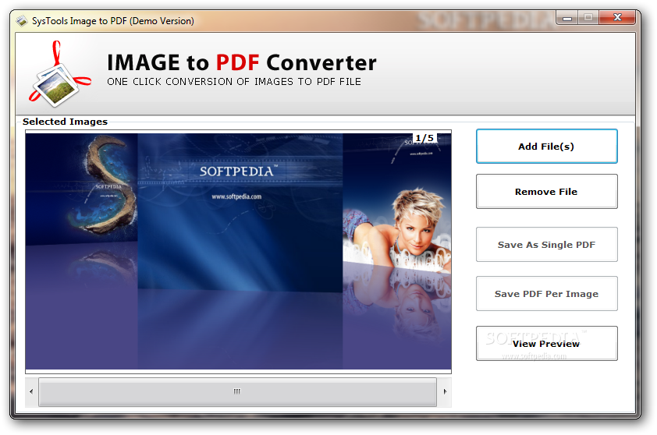This screenshot has width=657, height=435.
Task: Click Save PDF Per Image
Action: pyautogui.click(x=546, y=293)
